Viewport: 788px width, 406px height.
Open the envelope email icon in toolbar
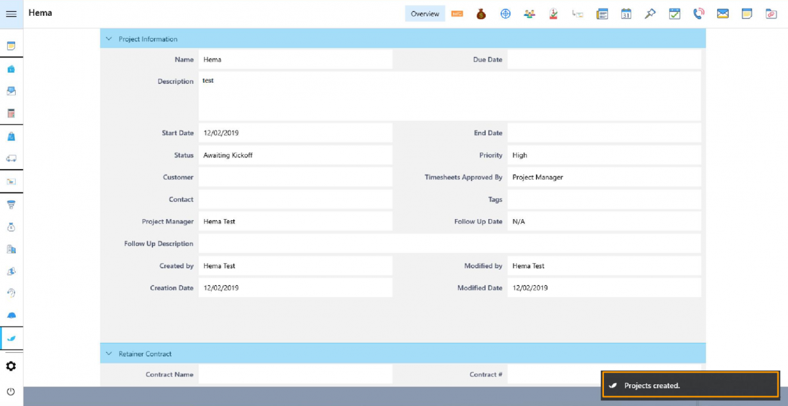pos(723,14)
